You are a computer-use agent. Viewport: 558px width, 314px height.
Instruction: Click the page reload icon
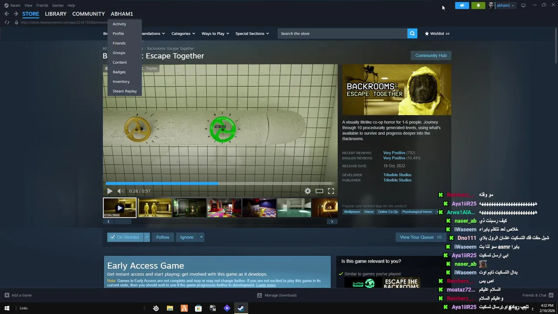pyautogui.click(x=7, y=22)
